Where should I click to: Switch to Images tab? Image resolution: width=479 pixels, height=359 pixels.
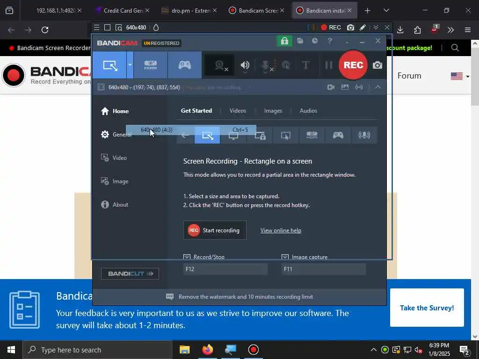(273, 111)
